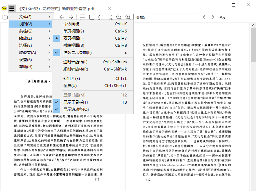Open the 前往(G) submenu
The height and width of the screenshot is (191, 256).
point(31,31)
